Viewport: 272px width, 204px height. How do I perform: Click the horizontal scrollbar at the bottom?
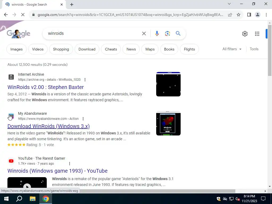(158, 191)
